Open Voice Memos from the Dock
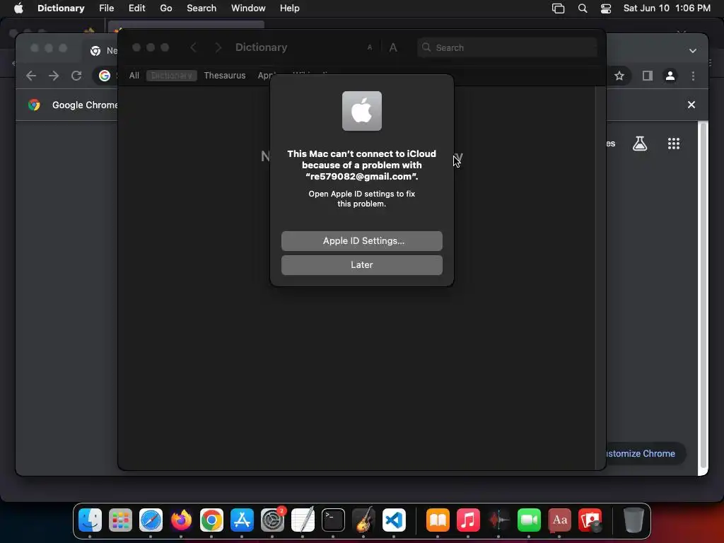Viewport: 724px width, 543px height. 498,520
